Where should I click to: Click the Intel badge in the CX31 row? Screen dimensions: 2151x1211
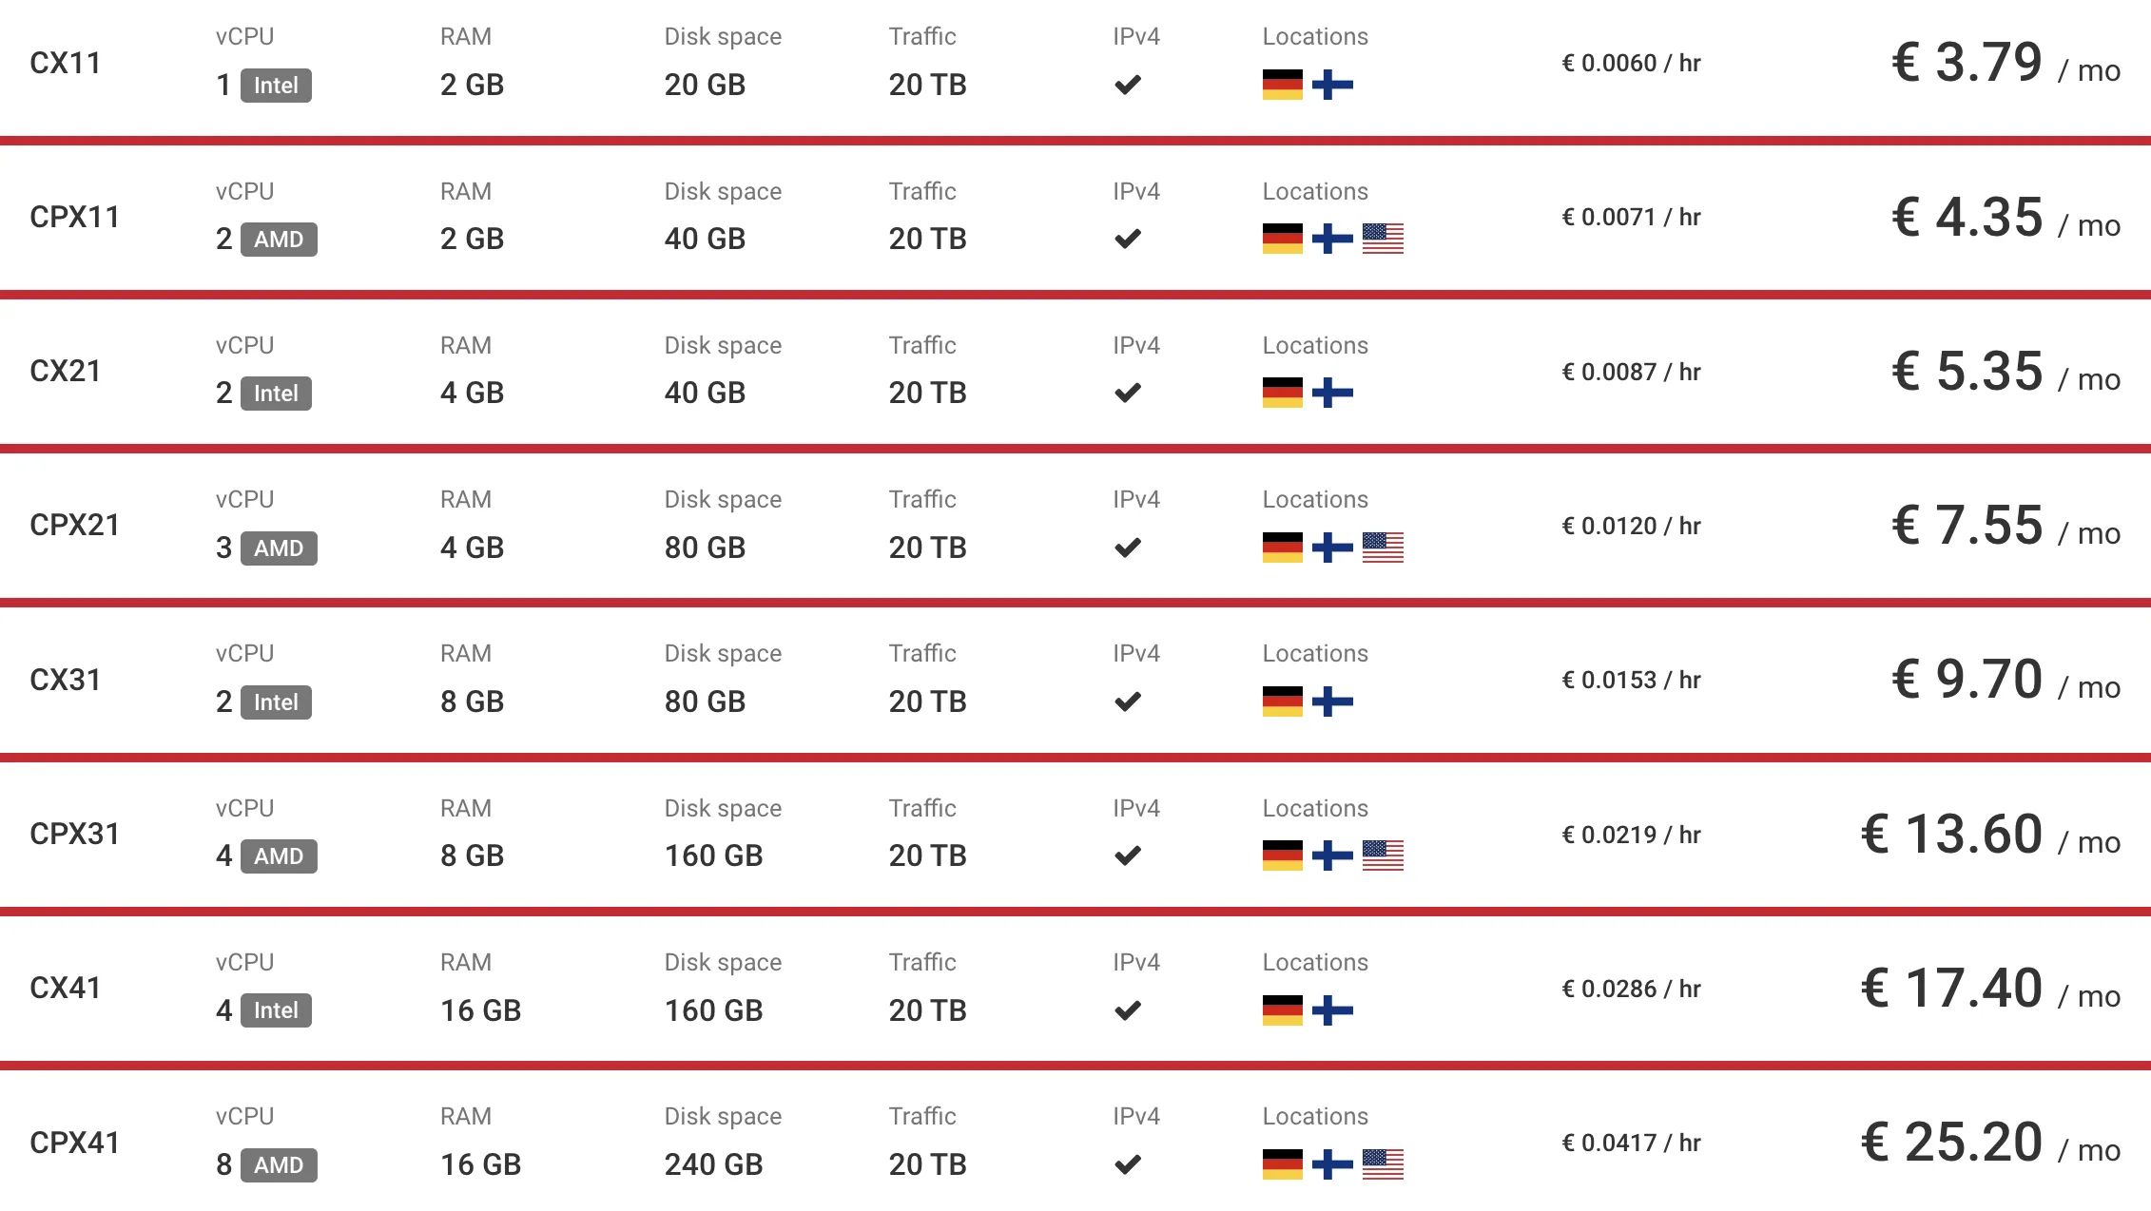click(276, 702)
